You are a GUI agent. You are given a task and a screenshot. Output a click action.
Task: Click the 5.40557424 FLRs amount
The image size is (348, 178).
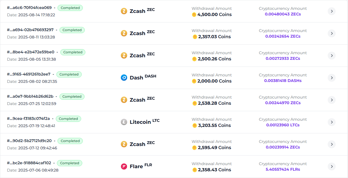(x=283, y=169)
